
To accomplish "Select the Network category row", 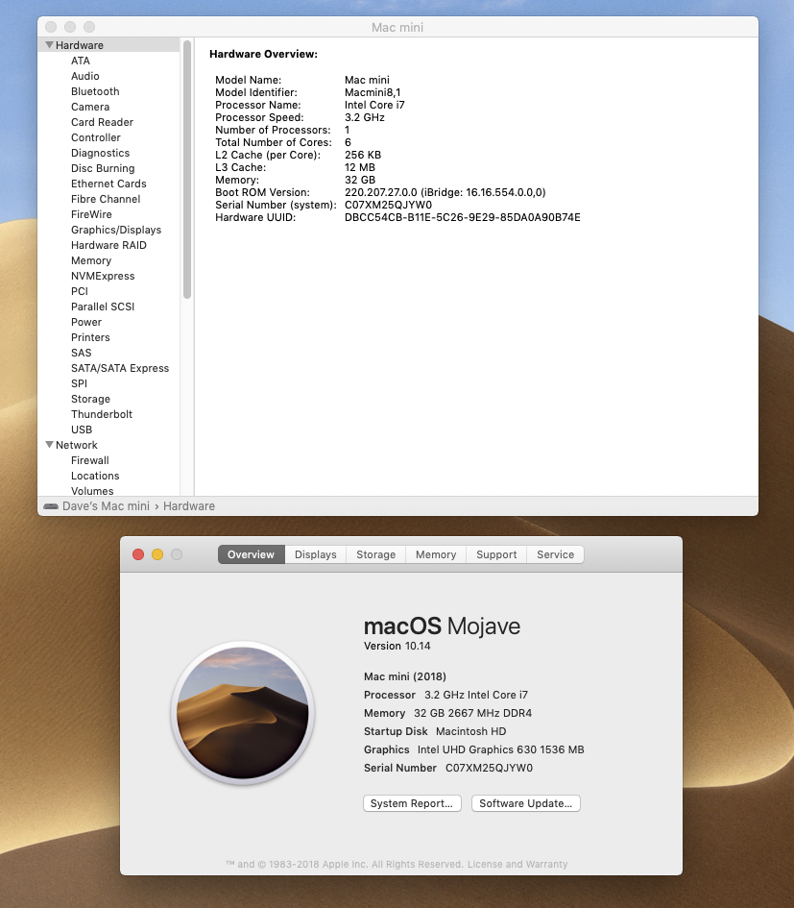I will point(108,445).
